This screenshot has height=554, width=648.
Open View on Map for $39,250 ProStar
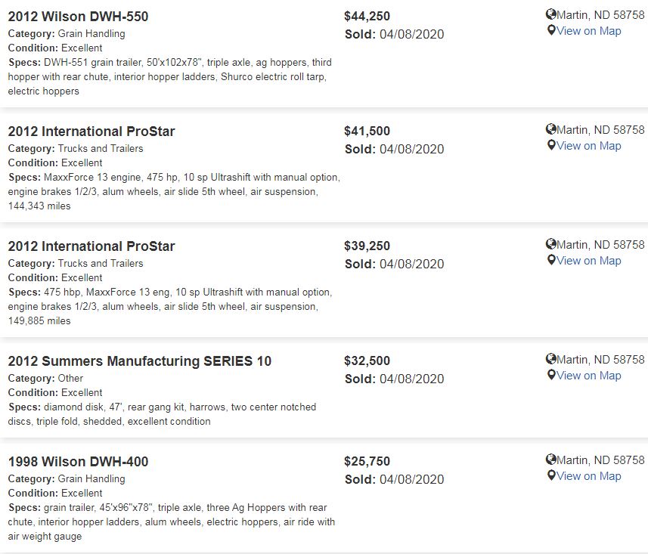(588, 261)
